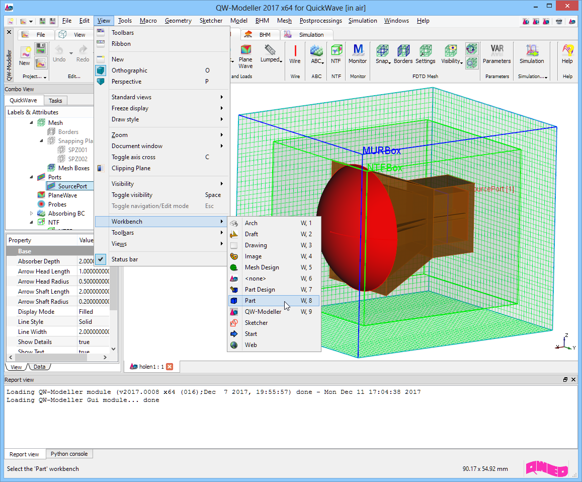Switch to the BHM ribbon tab
The image size is (582, 482).
260,35
